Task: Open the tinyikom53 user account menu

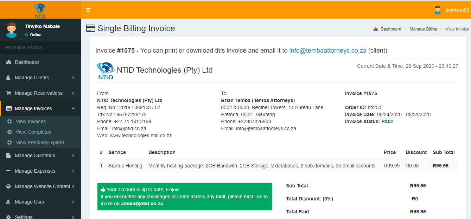Action: click(457, 10)
